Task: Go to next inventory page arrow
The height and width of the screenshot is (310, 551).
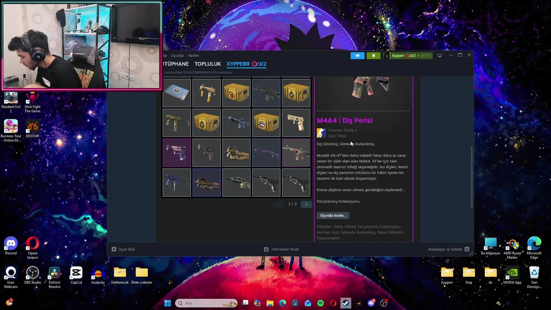Action: 306,204
